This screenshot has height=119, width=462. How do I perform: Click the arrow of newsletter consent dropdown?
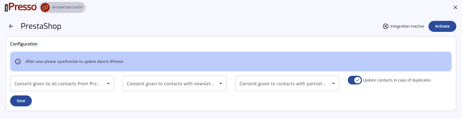click(x=221, y=83)
